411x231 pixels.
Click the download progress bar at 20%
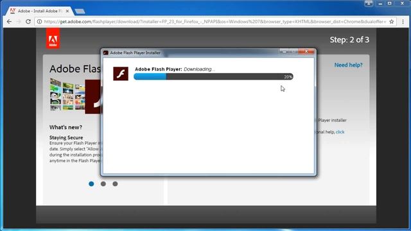(x=213, y=76)
